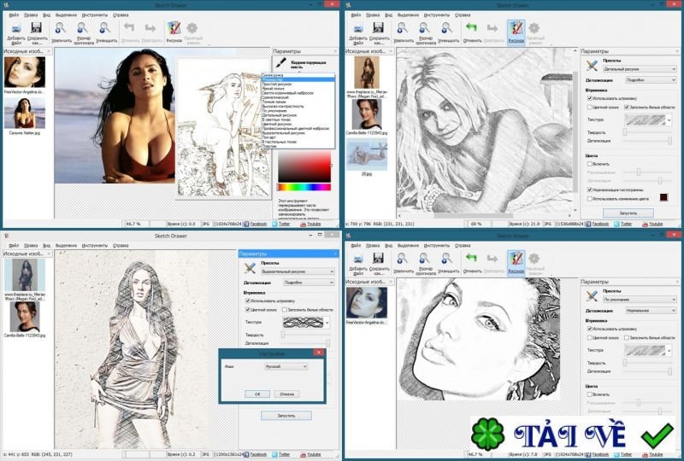The height and width of the screenshot is (461, 684).
Task: Click Запустить button in bottom-left window
Action: [286, 416]
